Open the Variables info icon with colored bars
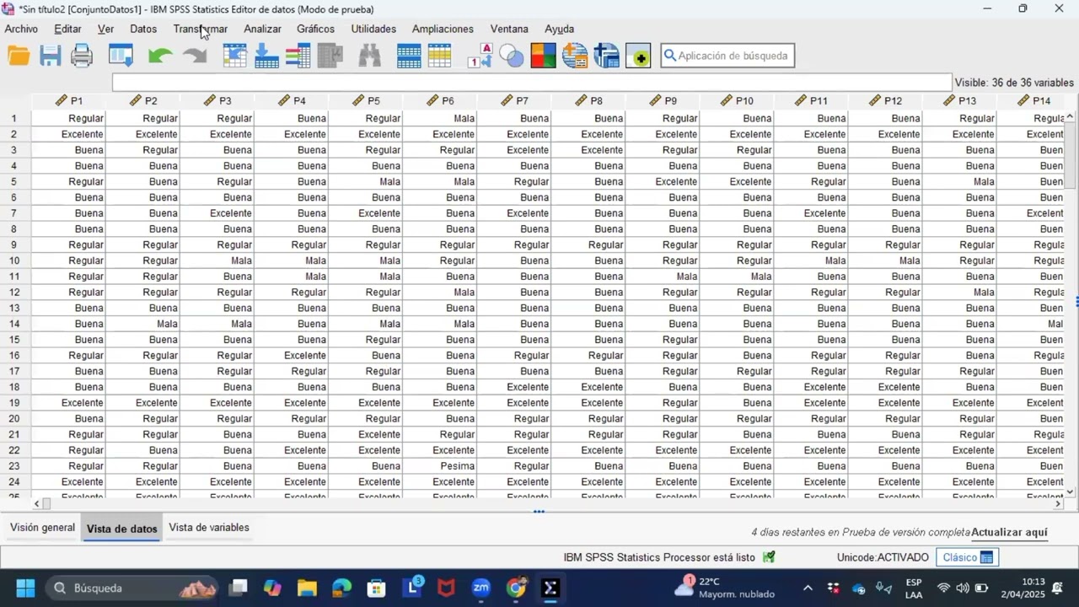 click(x=298, y=56)
